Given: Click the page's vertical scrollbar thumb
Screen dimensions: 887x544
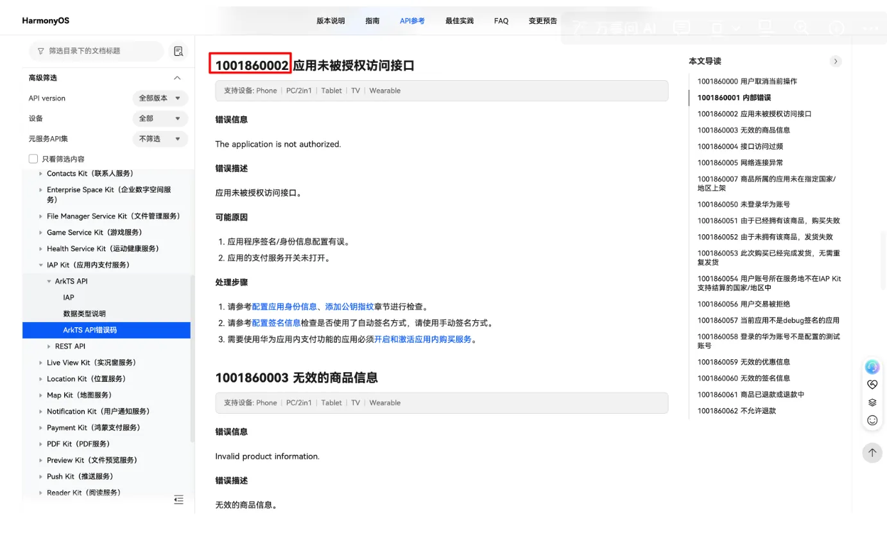Looking at the screenshot, I should tap(883, 260).
